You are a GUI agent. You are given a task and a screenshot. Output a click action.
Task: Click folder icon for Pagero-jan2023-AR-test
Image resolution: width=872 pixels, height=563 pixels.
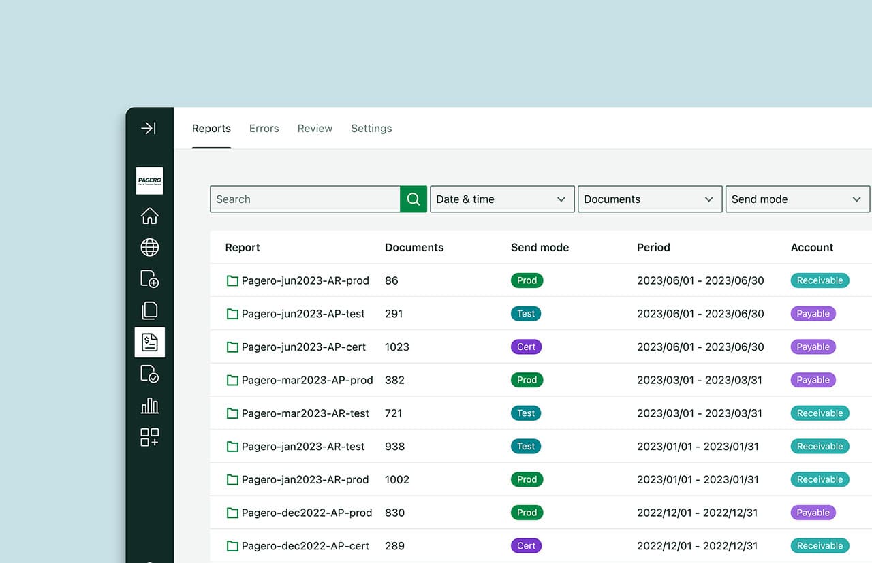tap(232, 447)
